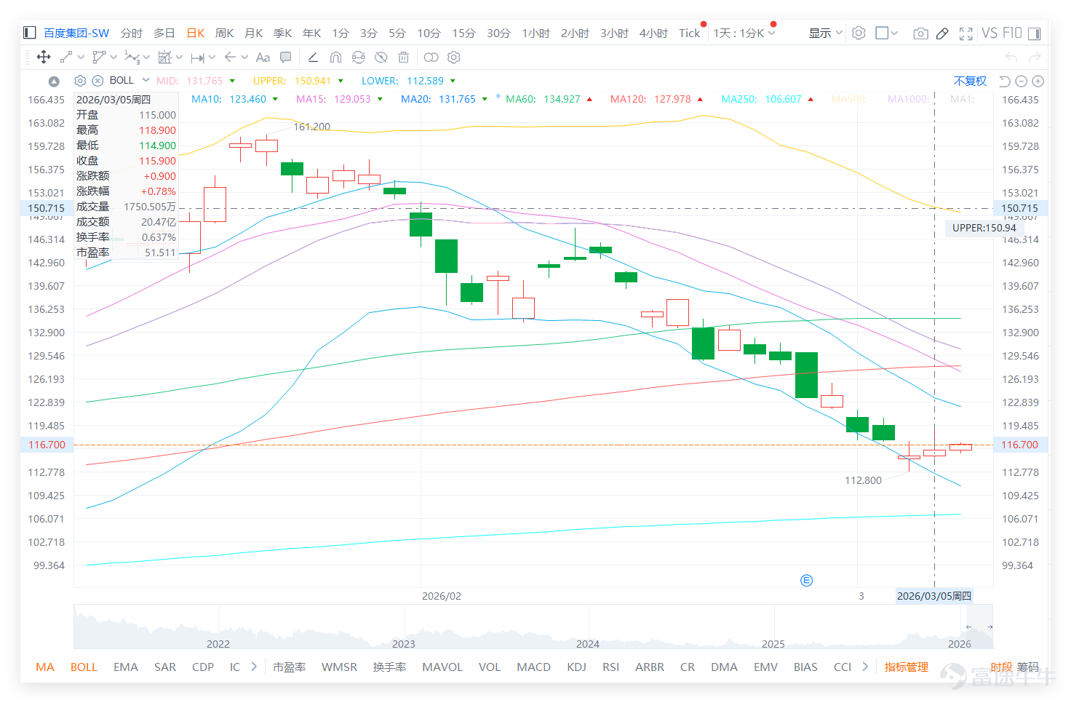Activate the pen draw mode icon
This screenshot has width=1071, height=703.
click(942, 33)
